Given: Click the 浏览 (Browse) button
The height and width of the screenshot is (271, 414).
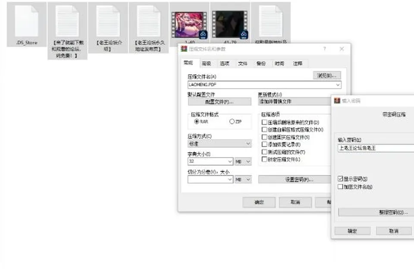Looking at the screenshot, I should [x=327, y=76].
